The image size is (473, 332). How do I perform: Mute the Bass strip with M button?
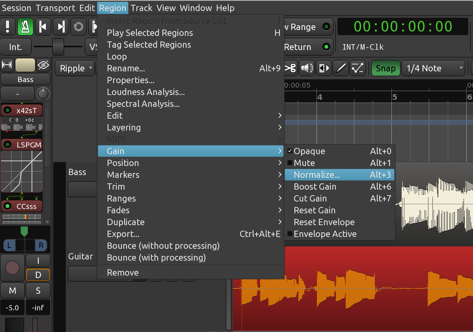click(x=12, y=291)
